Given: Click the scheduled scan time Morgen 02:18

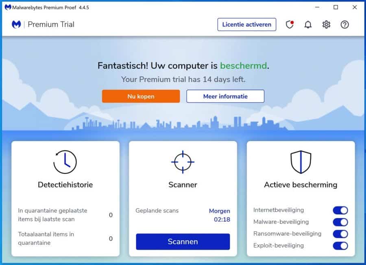Looking at the screenshot, I should (220, 215).
